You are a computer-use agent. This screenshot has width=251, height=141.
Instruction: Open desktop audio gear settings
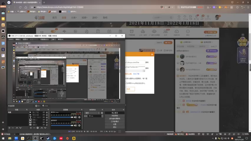[x=79, y=126]
